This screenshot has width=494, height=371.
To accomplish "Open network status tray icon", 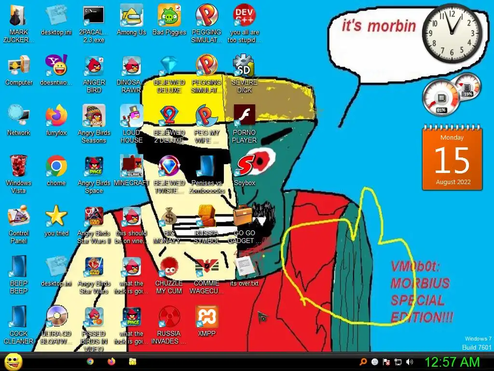I will coord(398,361).
